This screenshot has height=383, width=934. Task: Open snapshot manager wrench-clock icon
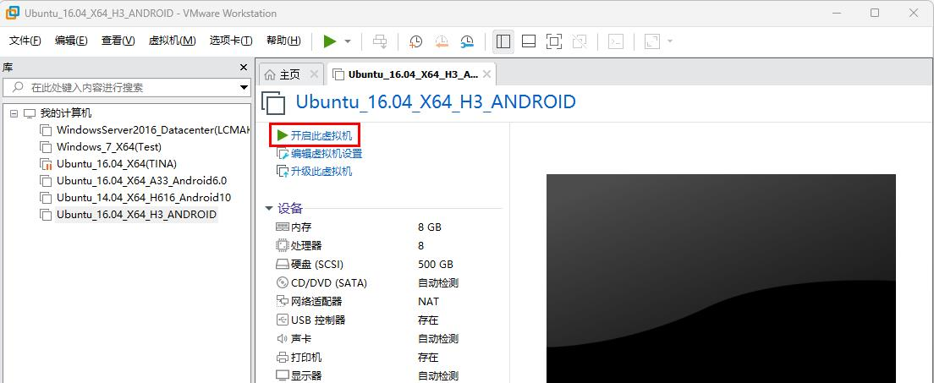pyautogui.click(x=467, y=41)
